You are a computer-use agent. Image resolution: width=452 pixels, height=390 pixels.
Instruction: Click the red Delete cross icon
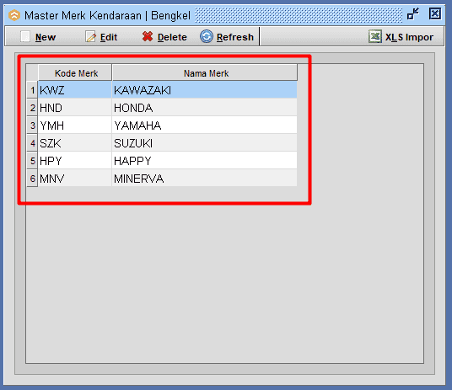click(148, 36)
